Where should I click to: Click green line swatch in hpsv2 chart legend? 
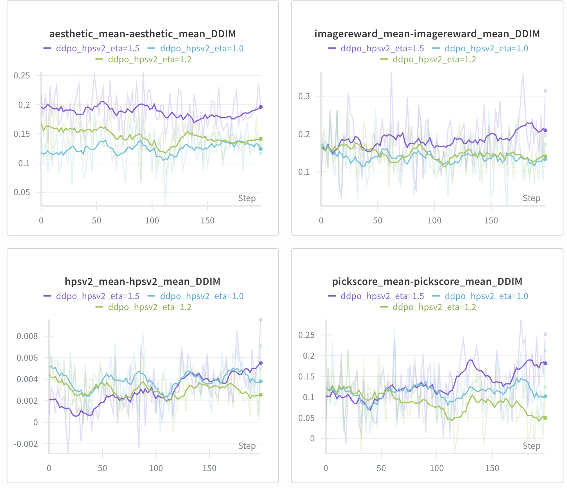[100, 307]
